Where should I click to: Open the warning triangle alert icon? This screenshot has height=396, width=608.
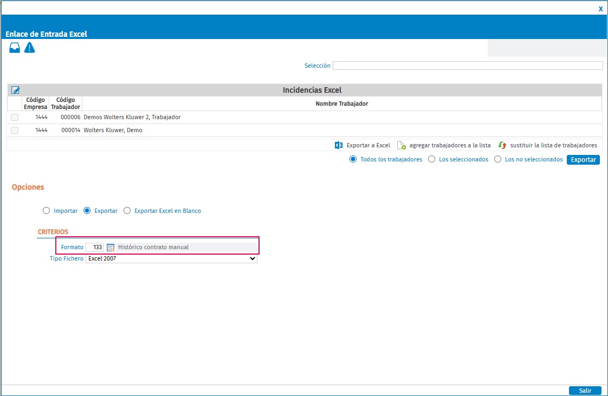(29, 48)
